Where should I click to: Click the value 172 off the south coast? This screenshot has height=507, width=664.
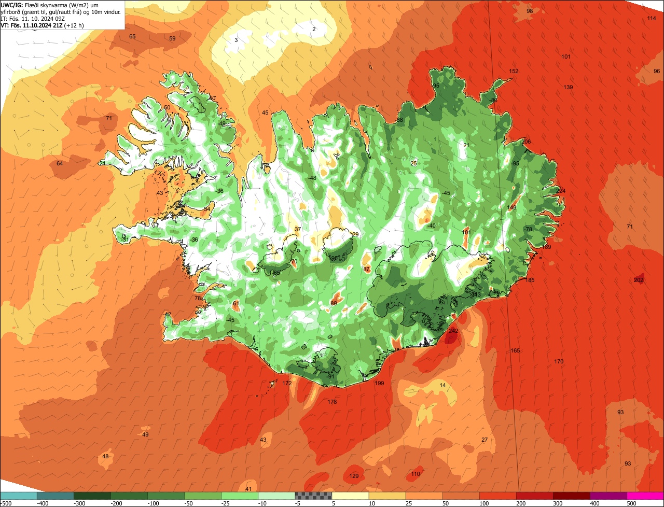(287, 384)
